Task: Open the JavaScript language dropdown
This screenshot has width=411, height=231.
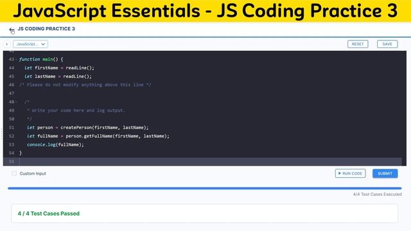Action: click(30, 44)
